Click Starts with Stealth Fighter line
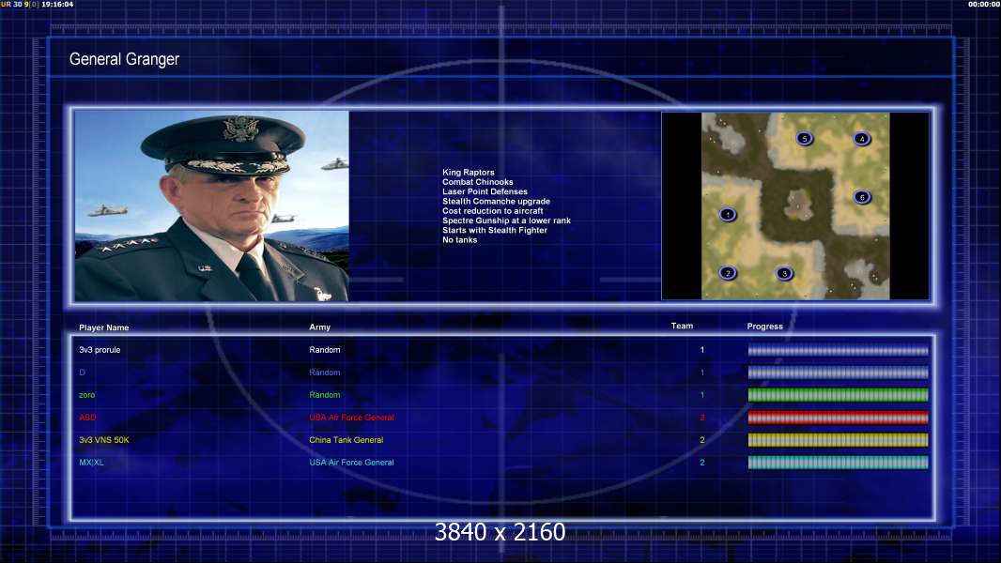The width and height of the screenshot is (1001, 563). pos(495,230)
